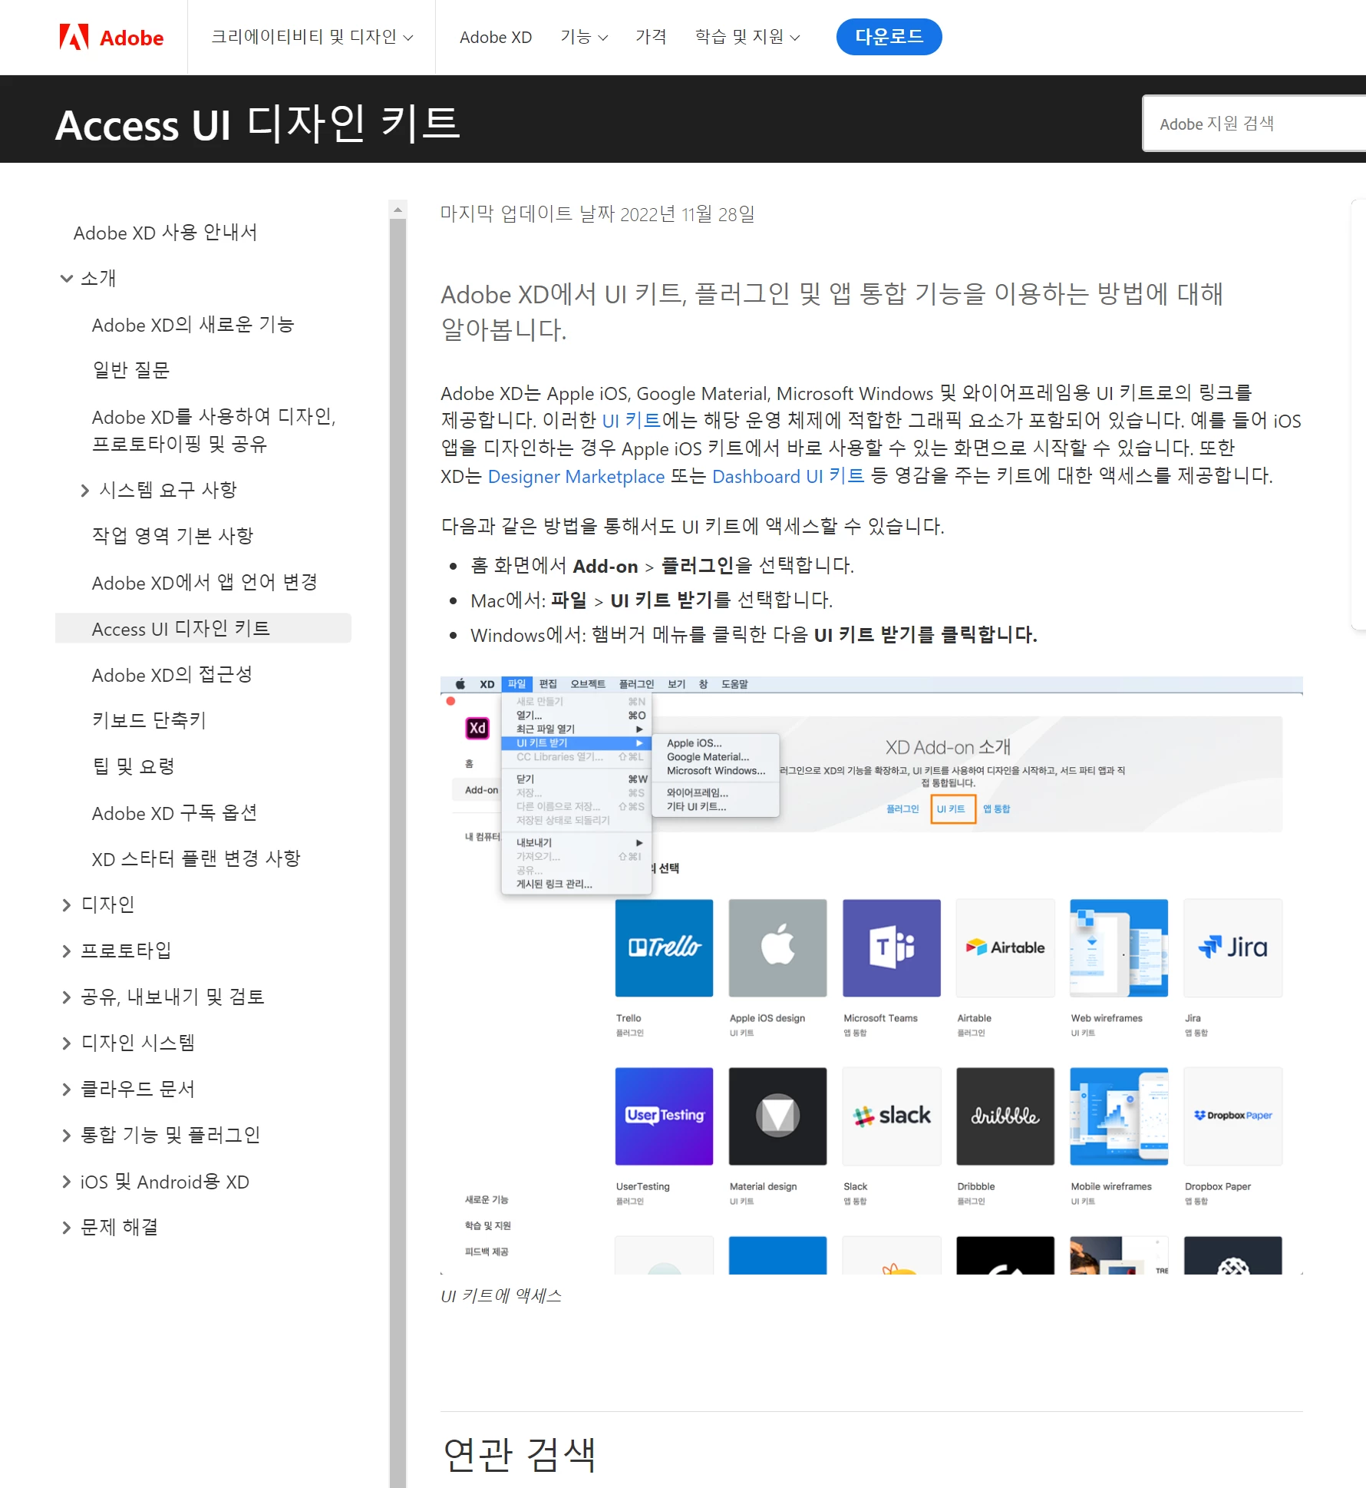
Task: Click the Dropbox Paper tile
Action: (1232, 1116)
